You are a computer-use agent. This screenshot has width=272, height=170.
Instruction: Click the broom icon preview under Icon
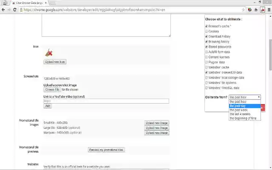[49, 53]
